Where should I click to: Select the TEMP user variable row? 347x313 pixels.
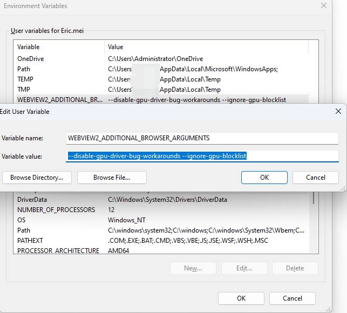pyautogui.click(x=162, y=79)
